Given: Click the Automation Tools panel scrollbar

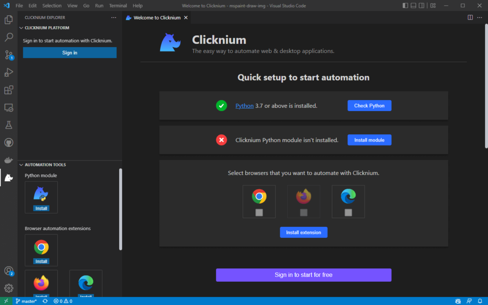Looking at the screenshot, I should [121, 209].
